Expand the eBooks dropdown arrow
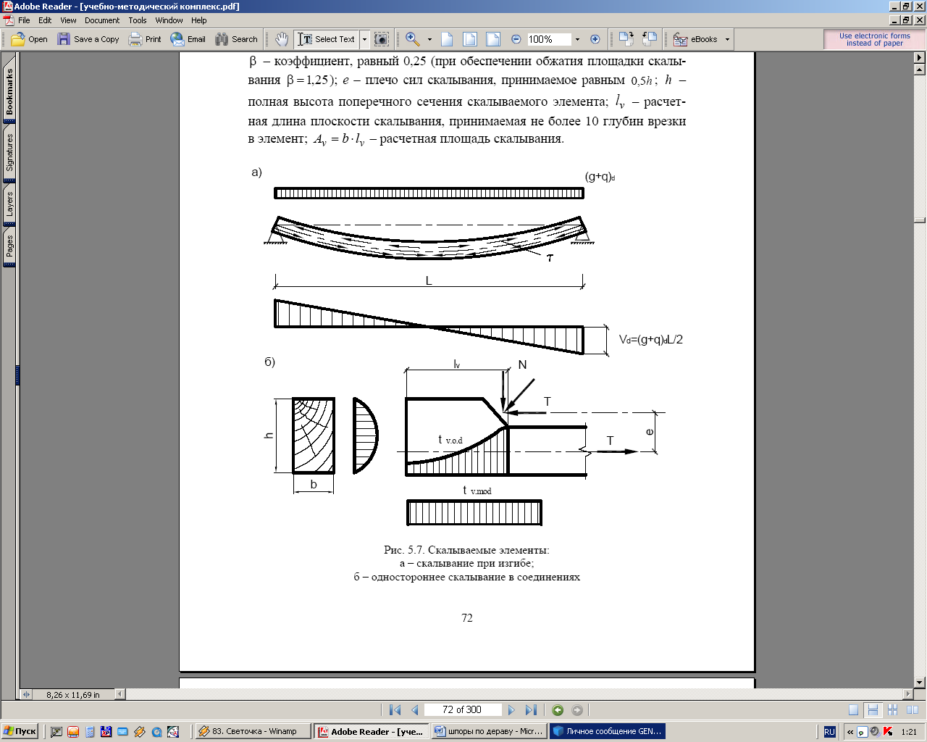 pos(727,39)
